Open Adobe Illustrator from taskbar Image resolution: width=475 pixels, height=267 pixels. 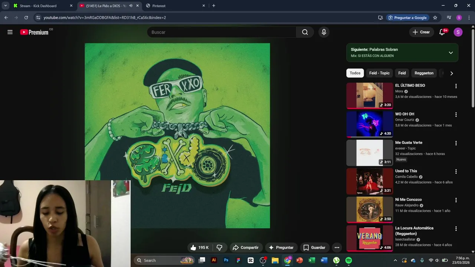(x=214, y=260)
